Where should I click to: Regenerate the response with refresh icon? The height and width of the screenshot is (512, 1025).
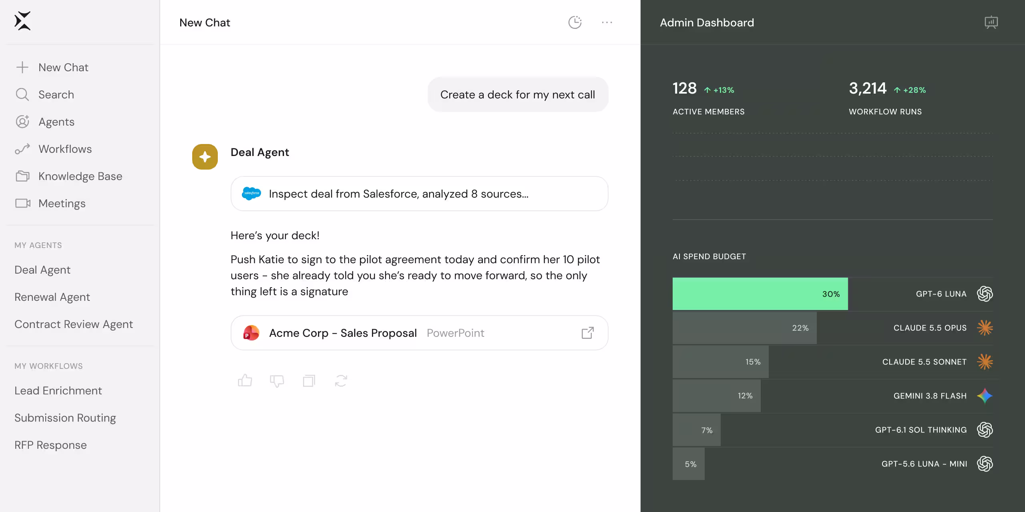(341, 380)
